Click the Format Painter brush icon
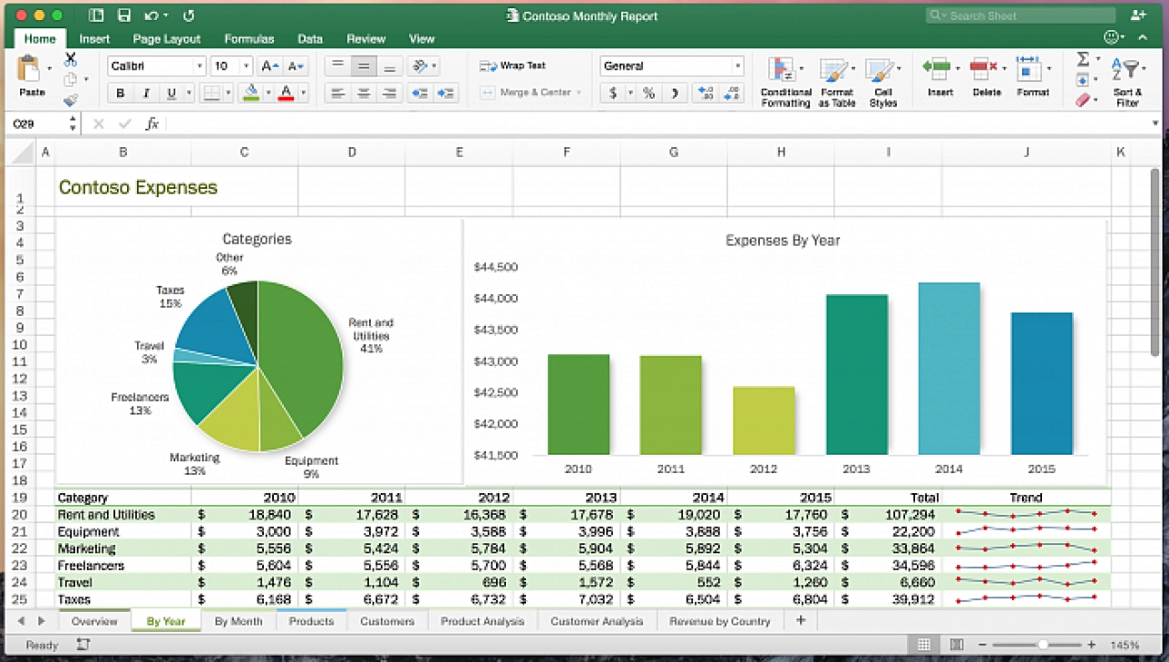 [70, 100]
